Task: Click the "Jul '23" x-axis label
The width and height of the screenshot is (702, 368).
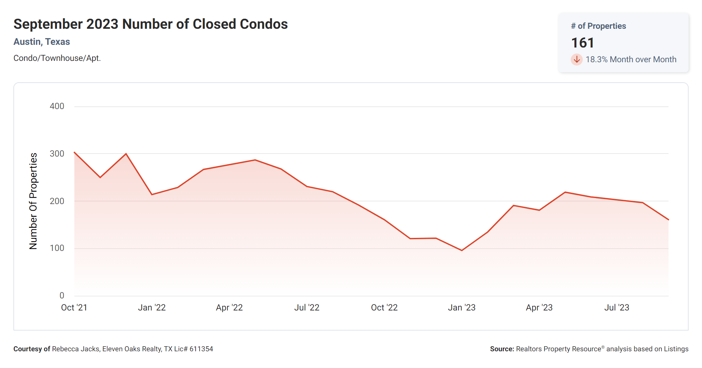Action: (617, 307)
